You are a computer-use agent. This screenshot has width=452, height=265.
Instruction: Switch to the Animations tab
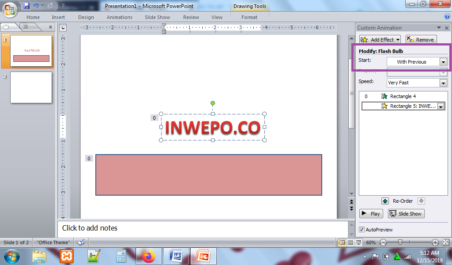pyautogui.click(x=119, y=17)
